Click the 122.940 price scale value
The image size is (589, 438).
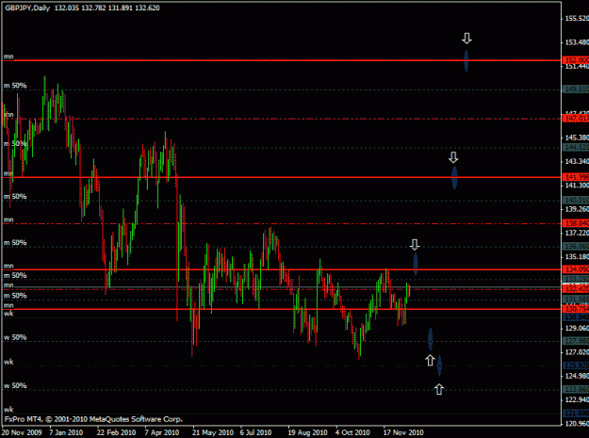click(x=577, y=399)
